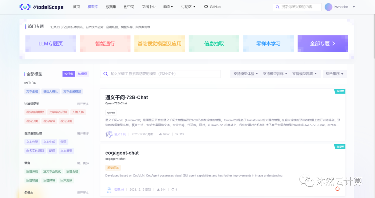Click the model search magnifier icon
This screenshot has height=198, width=375.
[106, 74]
